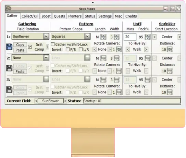Rotate camera next option for field 1
Image resolution: width=186 pixels, height=158 pixels.
110,49
